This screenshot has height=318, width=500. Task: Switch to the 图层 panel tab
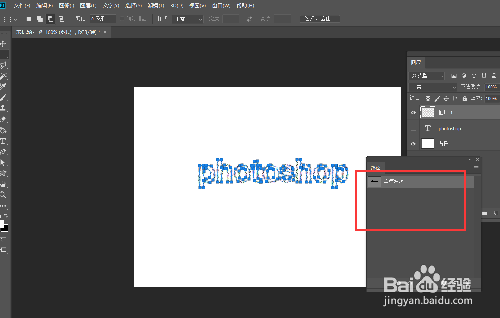pyautogui.click(x=416, y=62)
